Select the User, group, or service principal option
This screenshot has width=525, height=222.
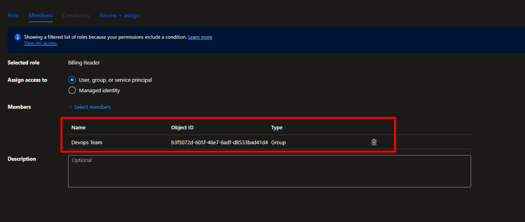(x=72, y=80)
